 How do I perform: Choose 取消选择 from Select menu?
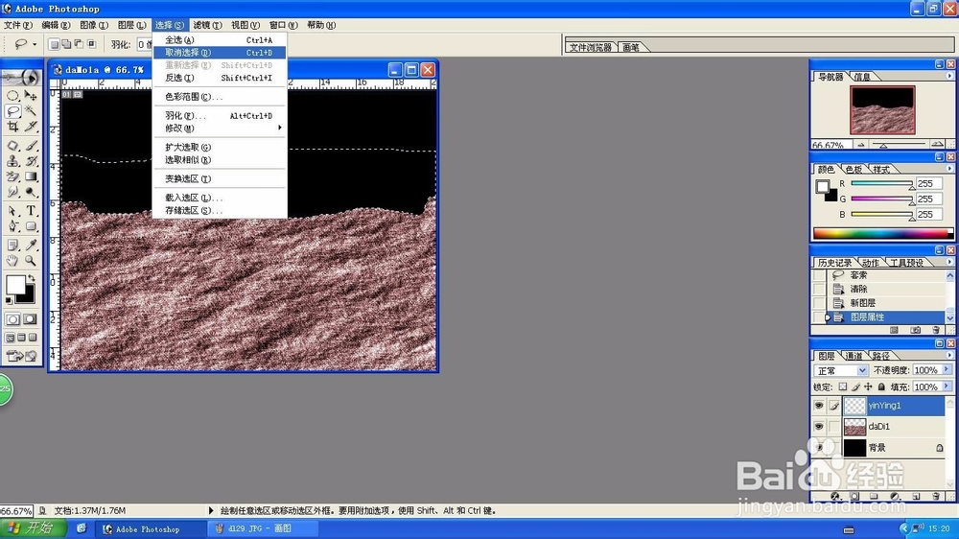(x=220, y=53)
